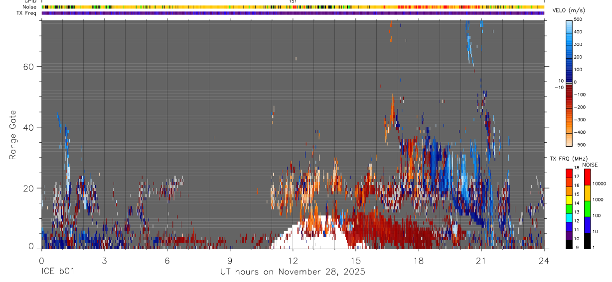Click the yellow 14 MHz segment of TX FRQ bar
Screen dimensions: 612x282
569,199
